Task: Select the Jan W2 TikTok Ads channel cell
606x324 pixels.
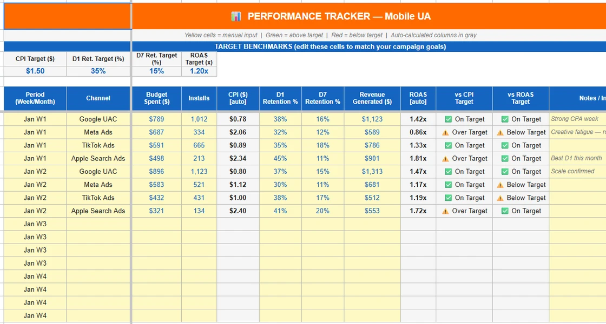Action: pos(98,198)
